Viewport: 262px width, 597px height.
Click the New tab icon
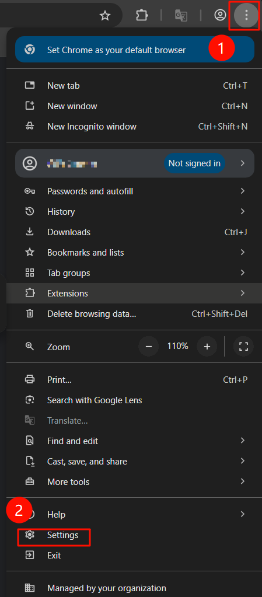(30, 86)
